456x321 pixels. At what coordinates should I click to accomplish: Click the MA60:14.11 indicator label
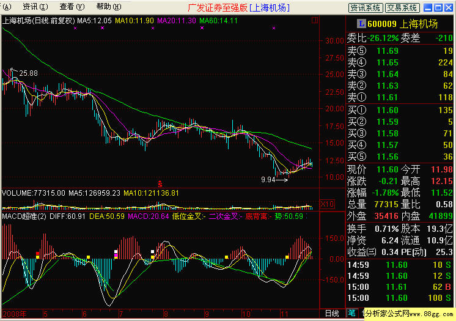(x=218, y=21)
